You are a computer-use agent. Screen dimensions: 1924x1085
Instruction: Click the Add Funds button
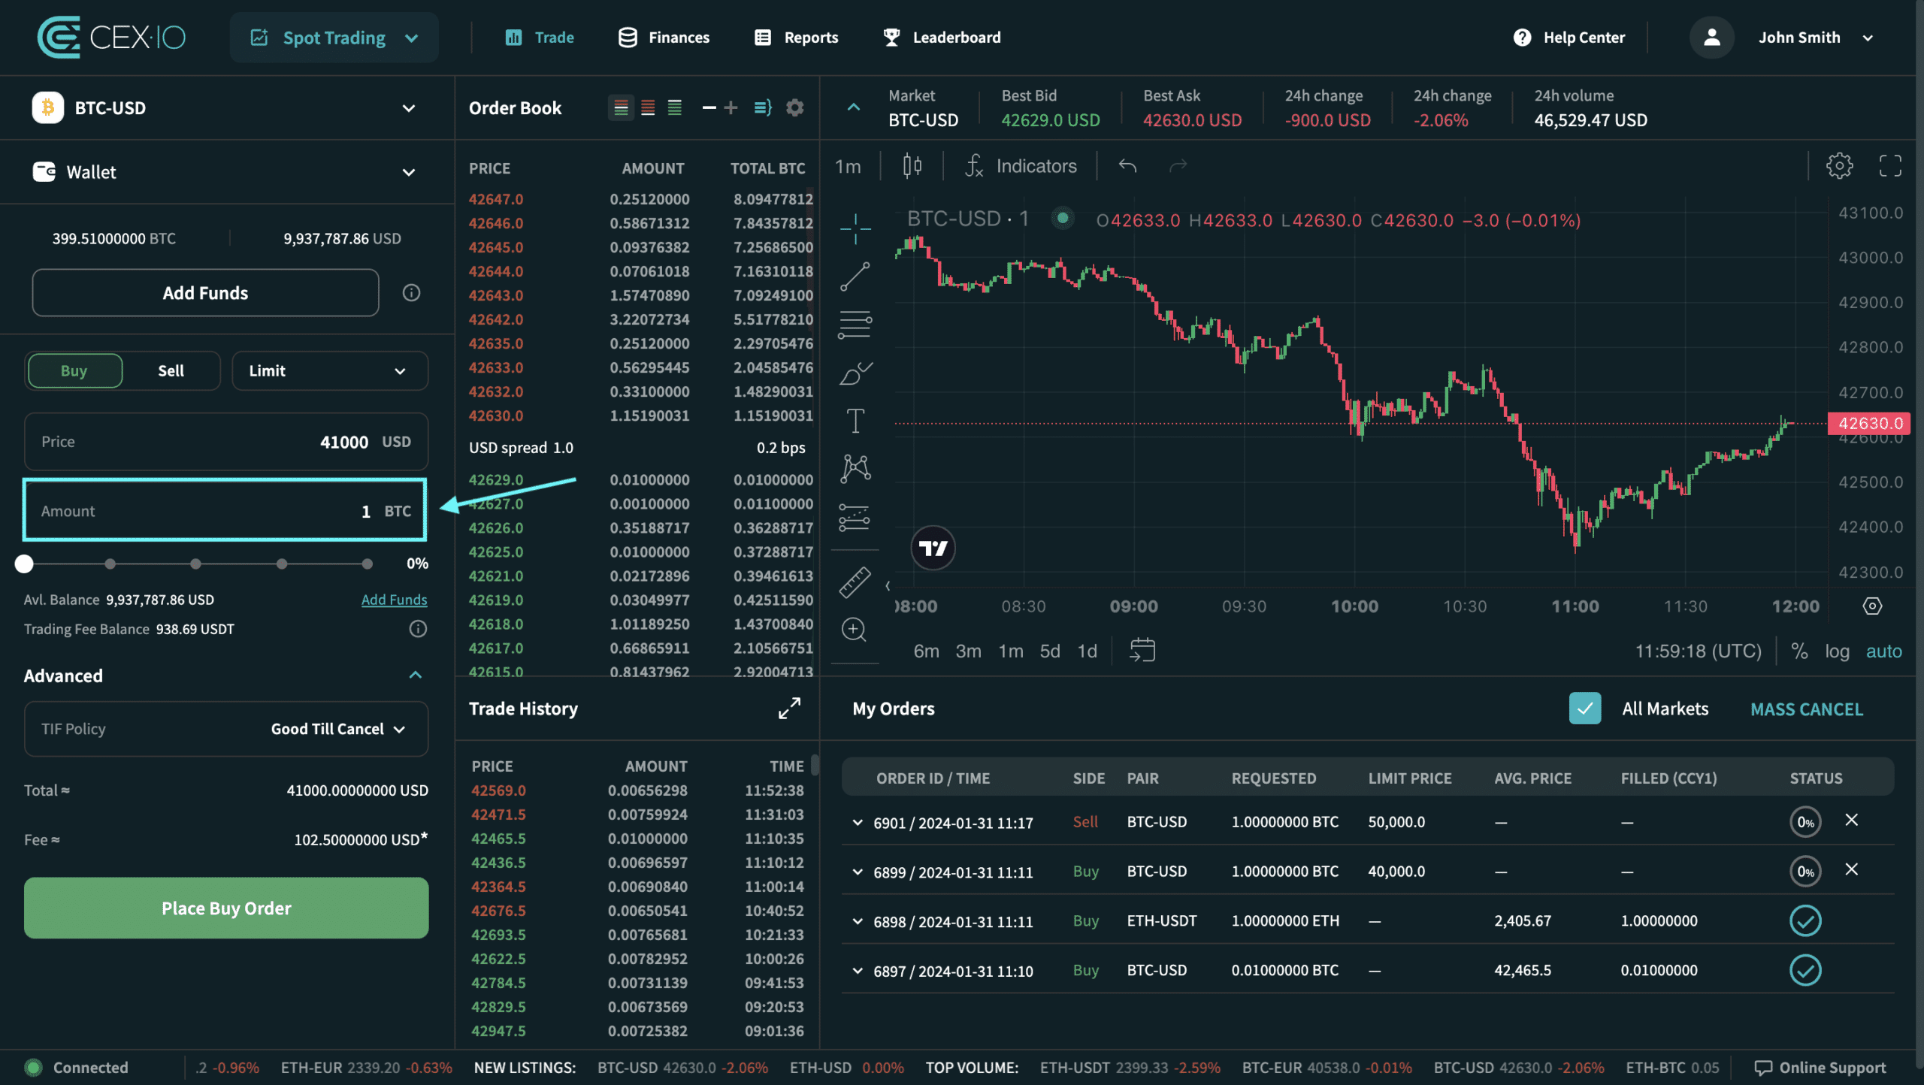tap(205, 292)
